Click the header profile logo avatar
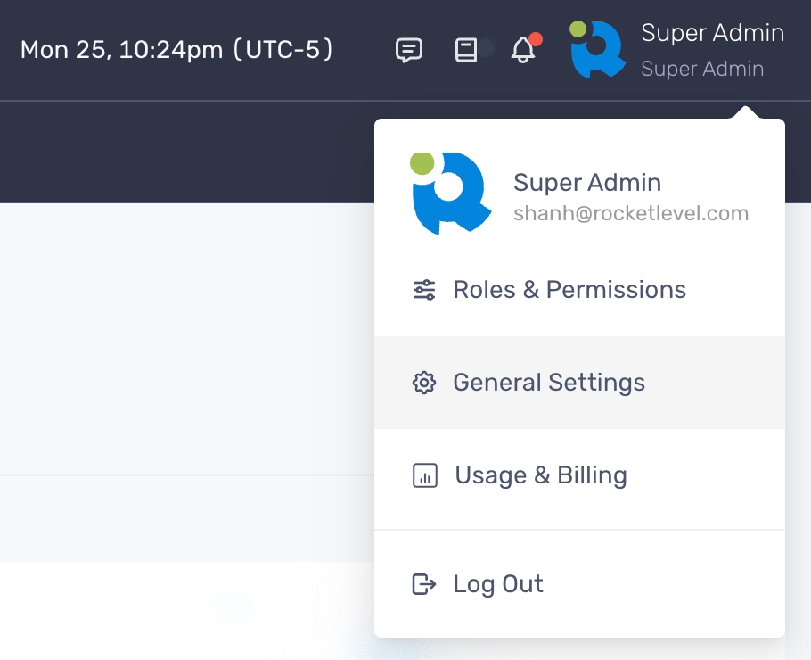811x660 pixels. (x=597, y=50)
